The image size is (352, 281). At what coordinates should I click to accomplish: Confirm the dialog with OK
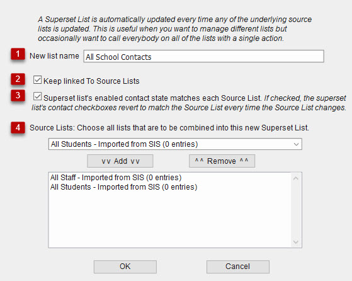point(125,267)
